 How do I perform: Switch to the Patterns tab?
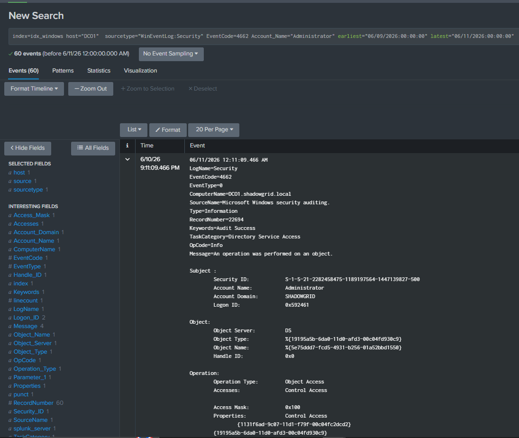click(x=63, y=71)
